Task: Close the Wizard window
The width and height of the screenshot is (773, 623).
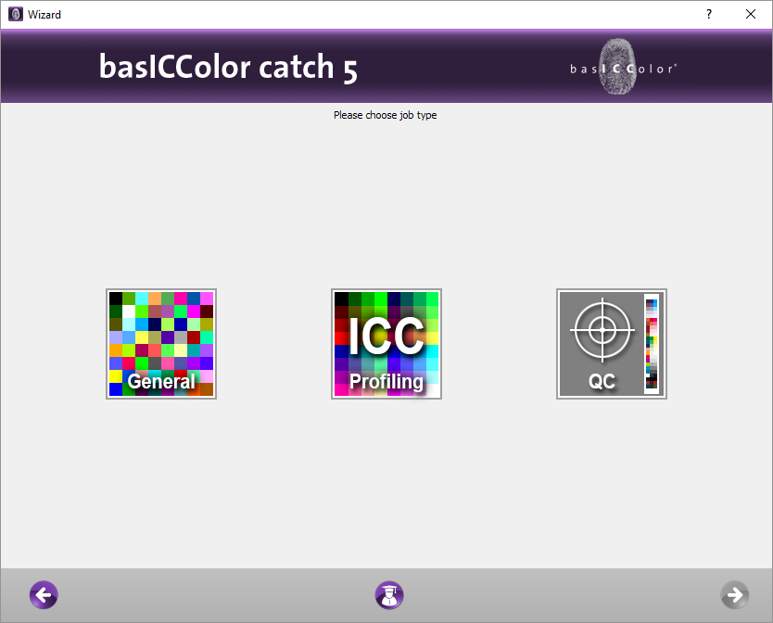Action: tap(751, 14)
